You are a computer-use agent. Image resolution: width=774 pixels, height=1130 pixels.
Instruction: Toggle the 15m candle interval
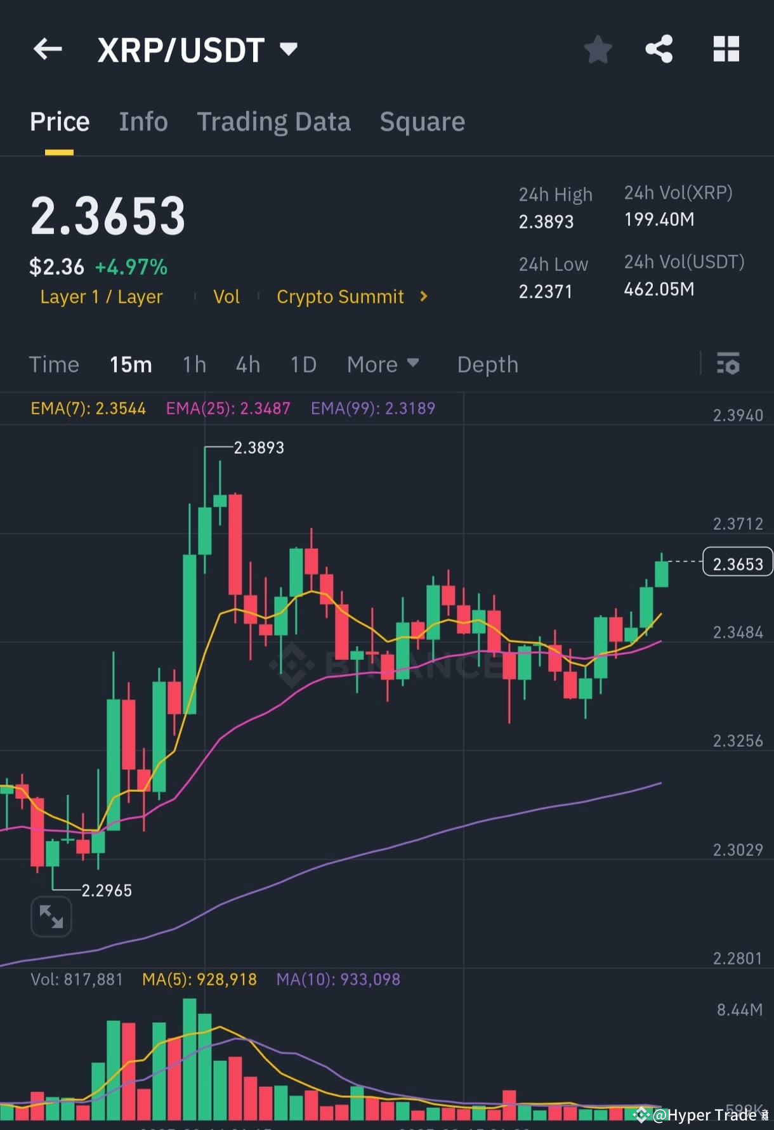131,364
